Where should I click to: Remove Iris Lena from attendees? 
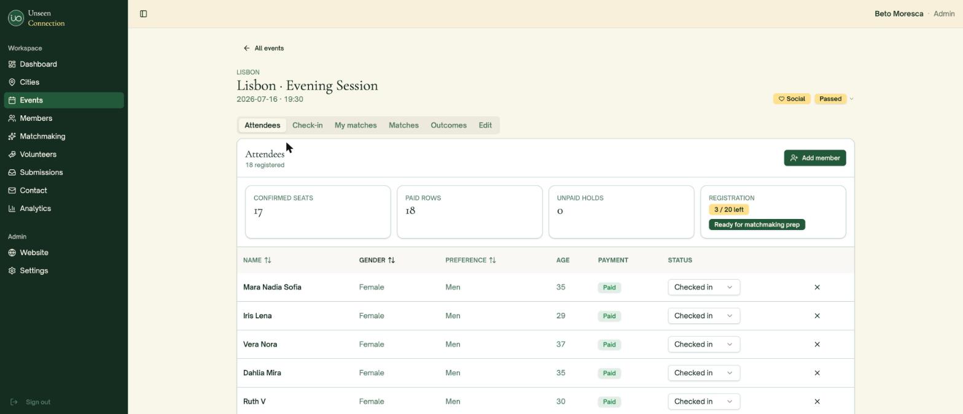[817, 316]
